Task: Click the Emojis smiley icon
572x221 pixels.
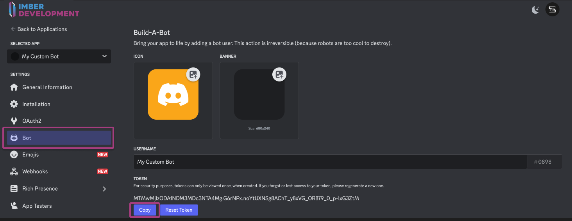Action: pyautogui.click(x=14, y=155)
